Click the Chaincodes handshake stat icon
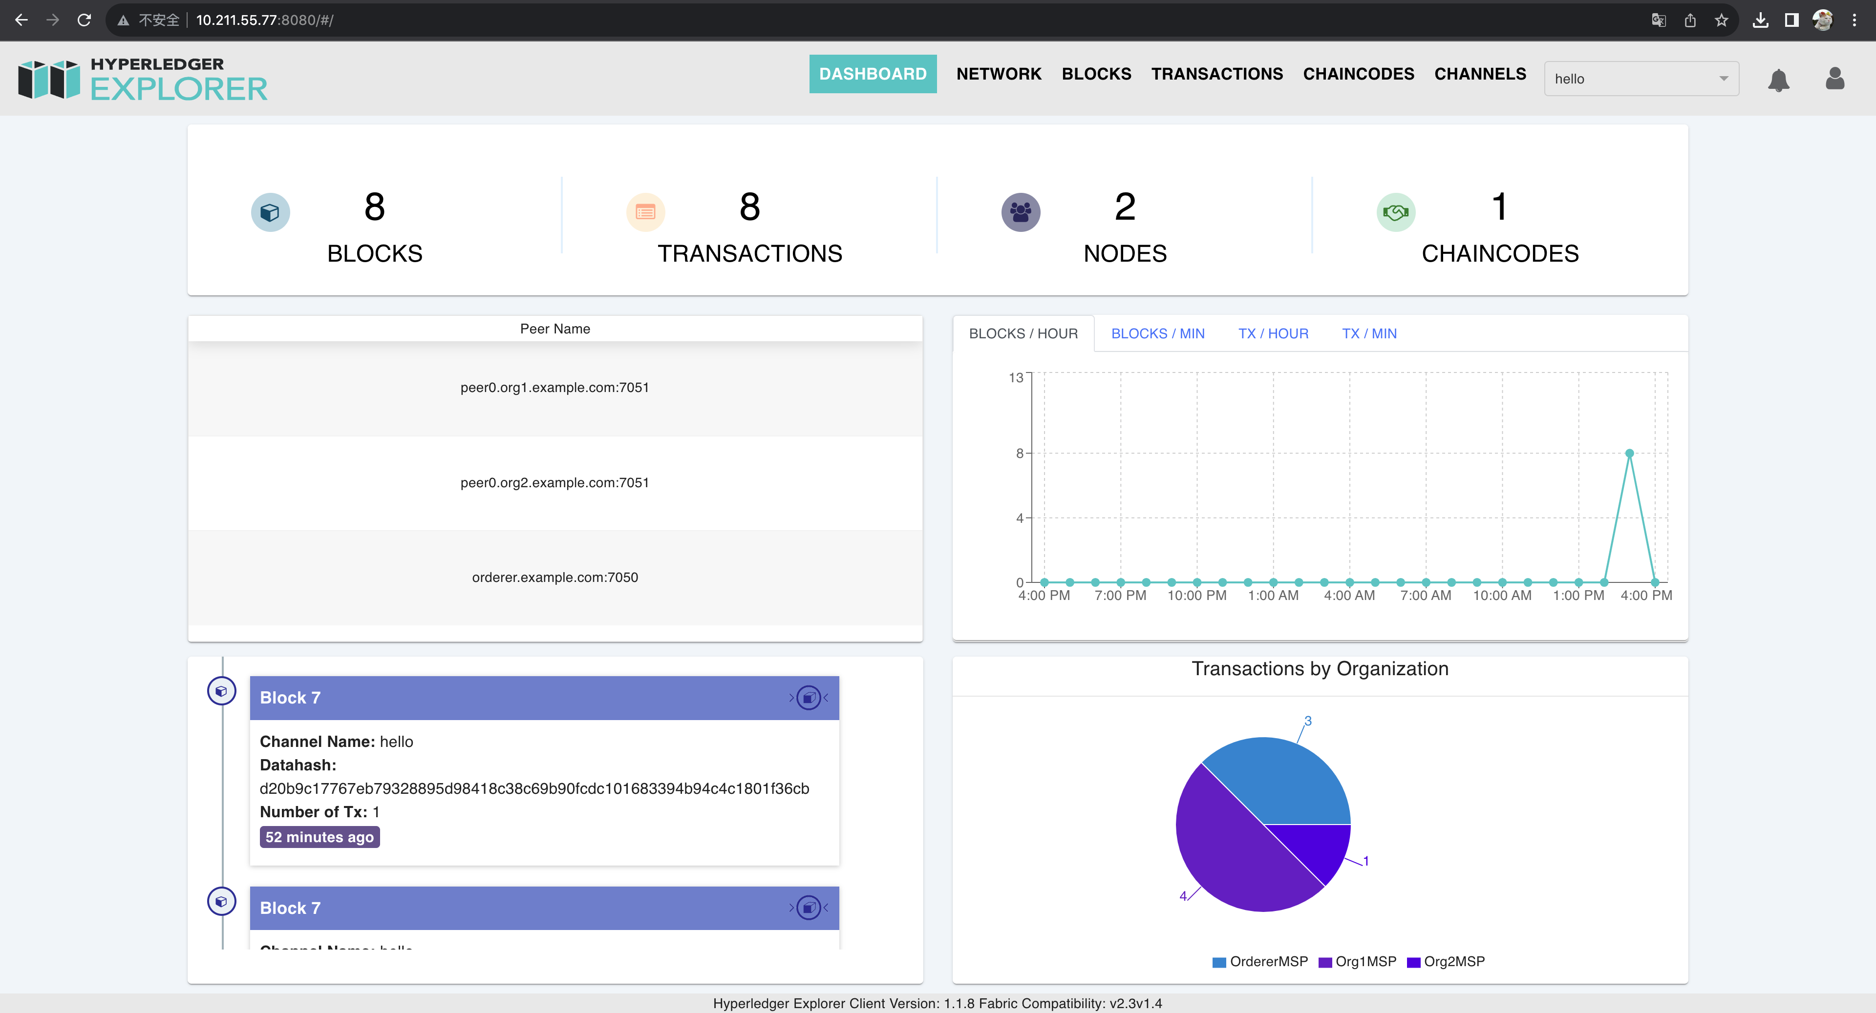 [1395, 212]
